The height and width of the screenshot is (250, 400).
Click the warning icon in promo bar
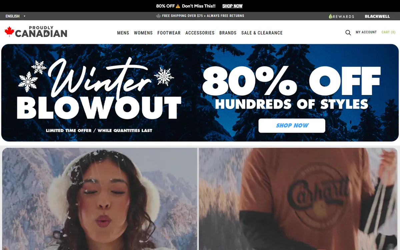[x=178, y=6]
